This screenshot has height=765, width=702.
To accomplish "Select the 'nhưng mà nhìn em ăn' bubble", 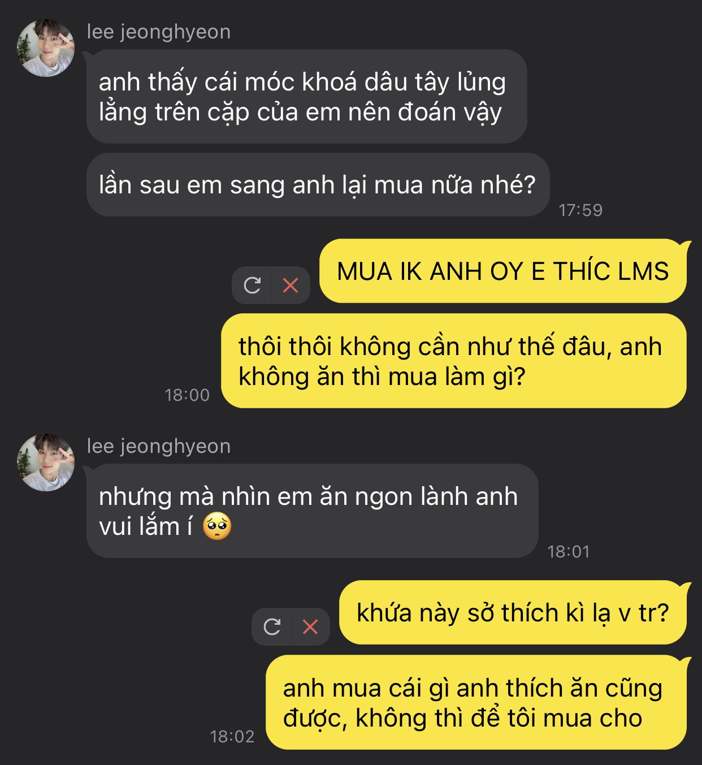I will 313,511.
